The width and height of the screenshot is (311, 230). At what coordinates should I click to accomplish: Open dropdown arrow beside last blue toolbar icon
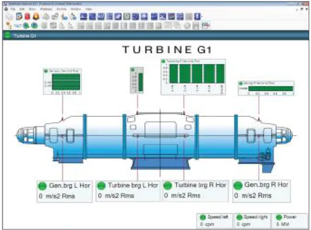202,17
